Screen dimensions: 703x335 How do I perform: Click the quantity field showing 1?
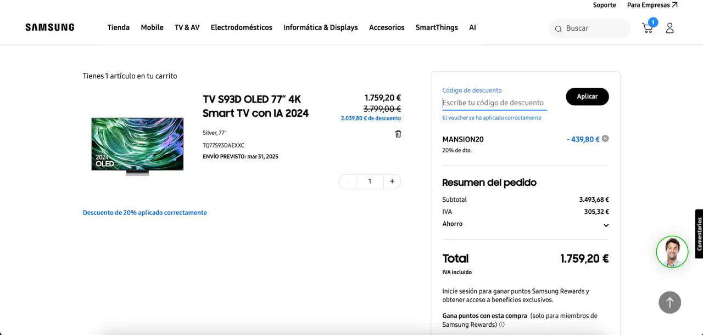(370, 181)
